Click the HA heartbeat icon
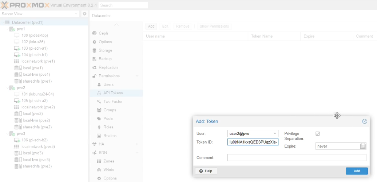The width and height of the screenshot is (377, 182). [x=95, y=144]
